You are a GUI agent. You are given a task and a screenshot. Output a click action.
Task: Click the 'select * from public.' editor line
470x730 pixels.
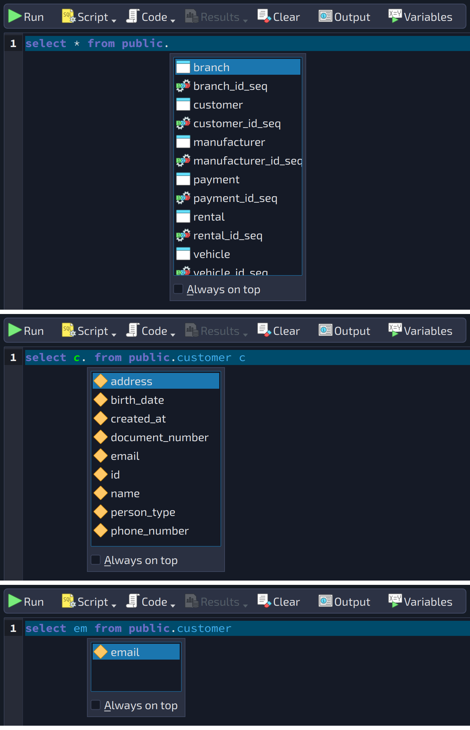click(x=247, y=43)
